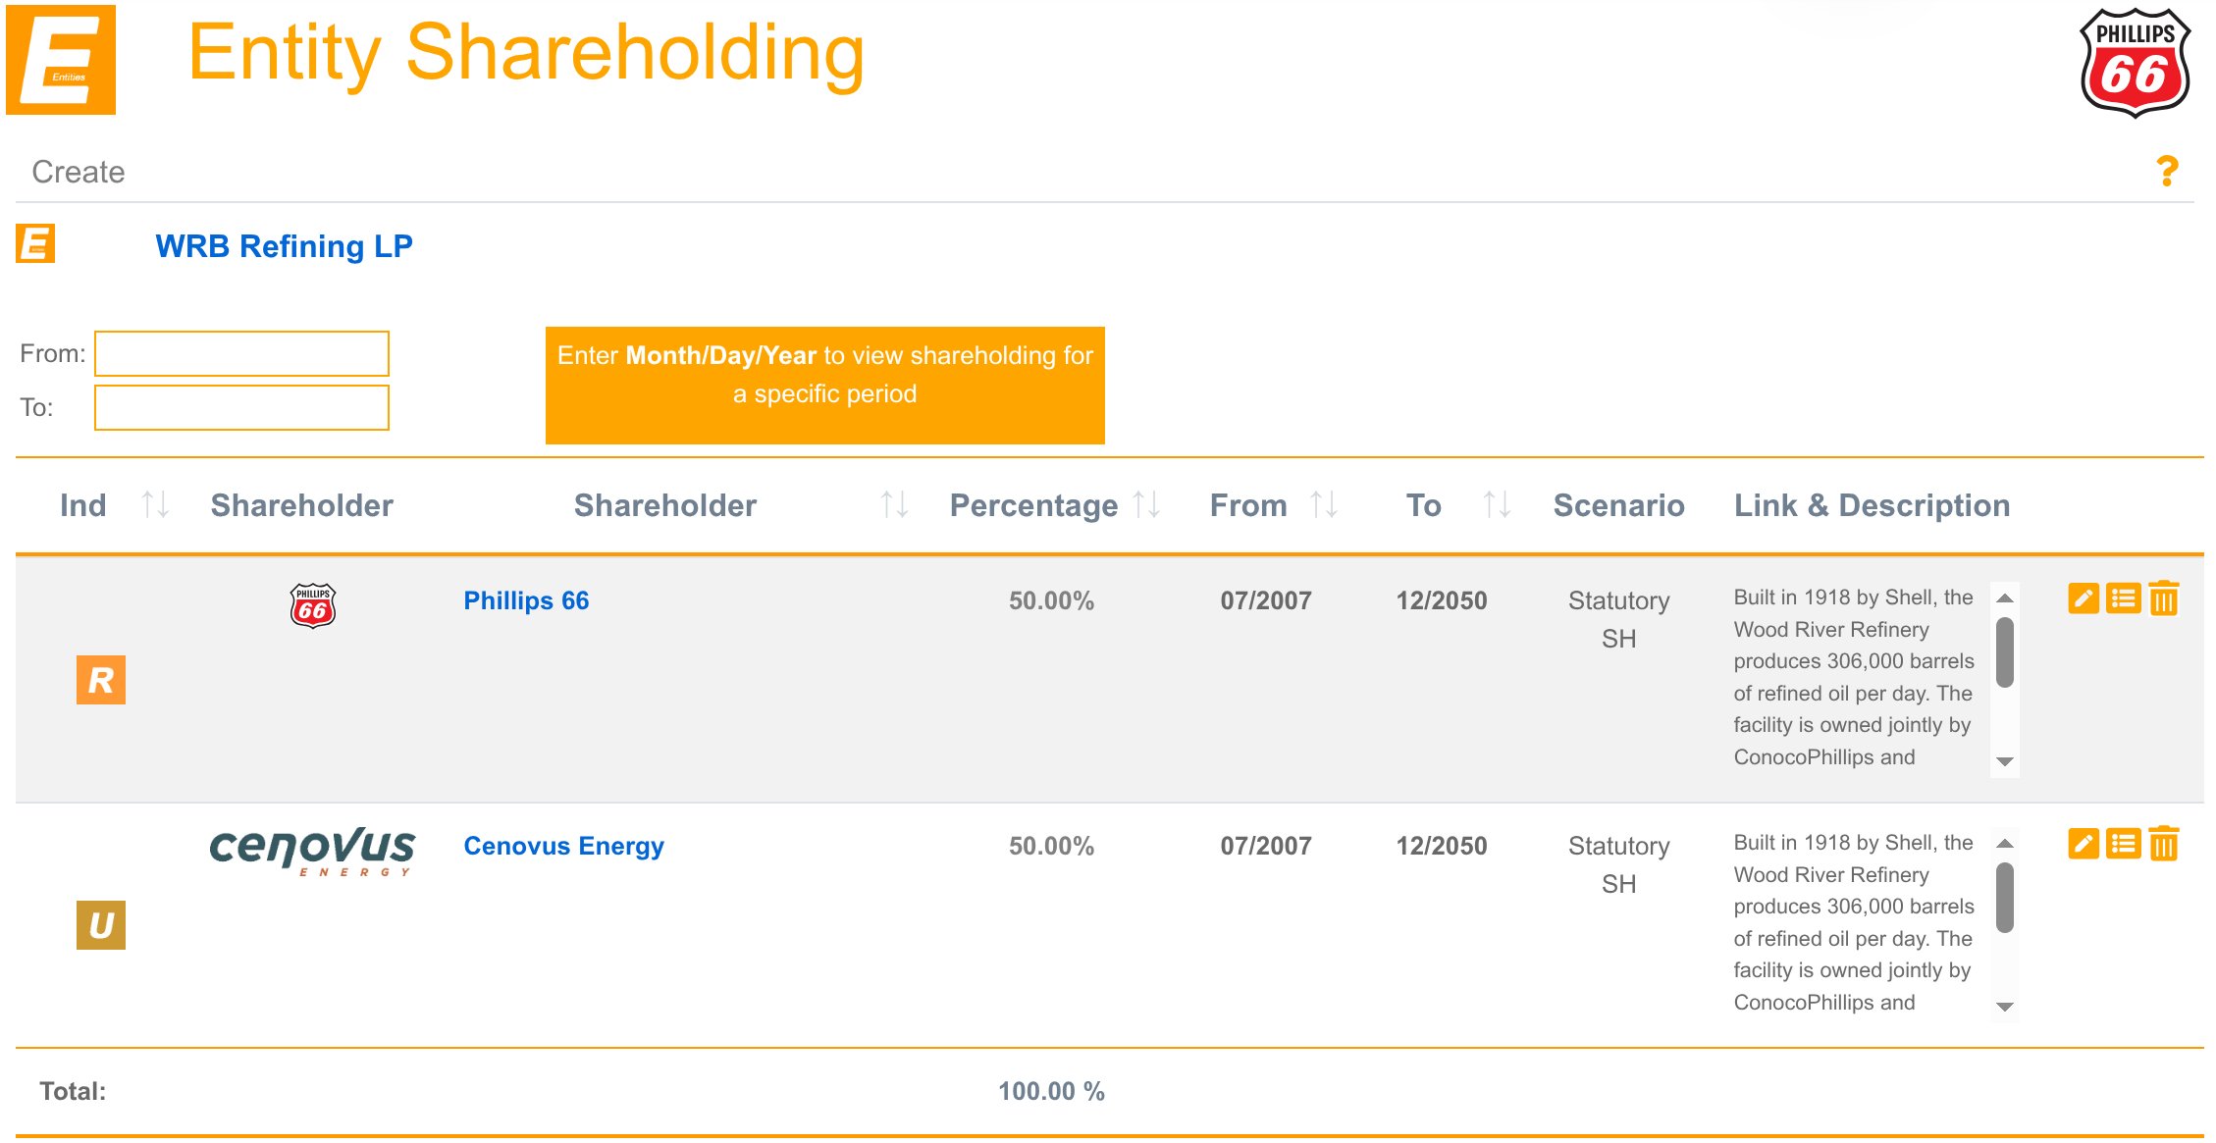2216x1143 pixels.
Task: Open the WRB Refining LP entity link
Action: (284, 245)
